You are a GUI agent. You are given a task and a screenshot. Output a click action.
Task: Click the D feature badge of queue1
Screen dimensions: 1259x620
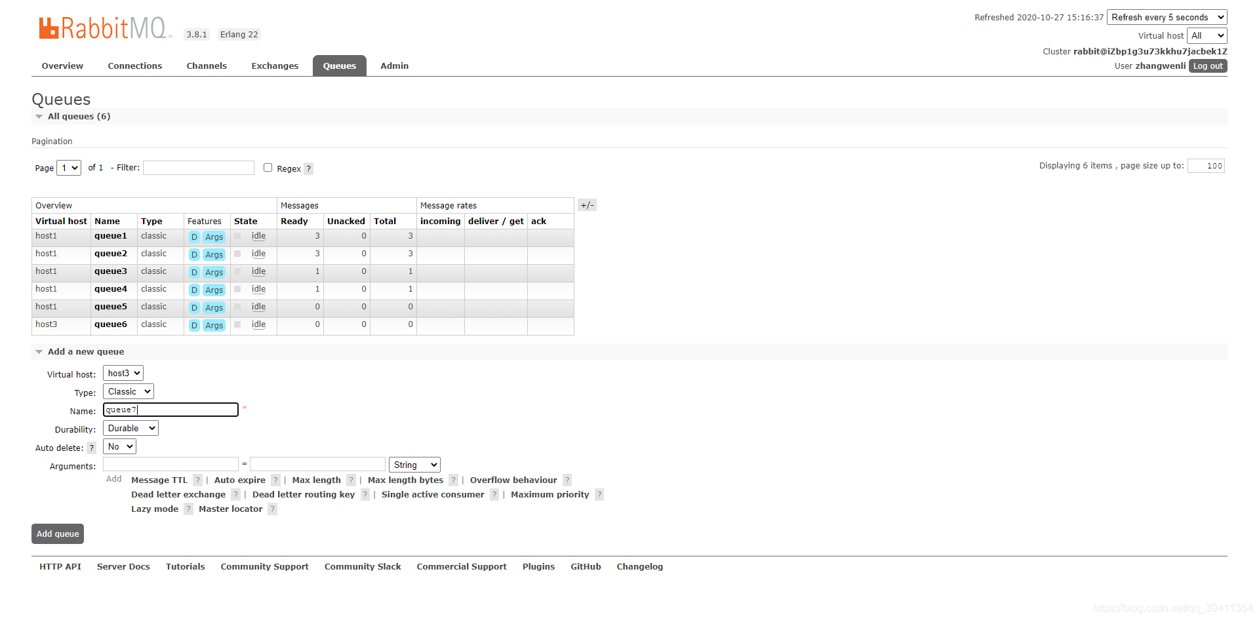(194, 237)
